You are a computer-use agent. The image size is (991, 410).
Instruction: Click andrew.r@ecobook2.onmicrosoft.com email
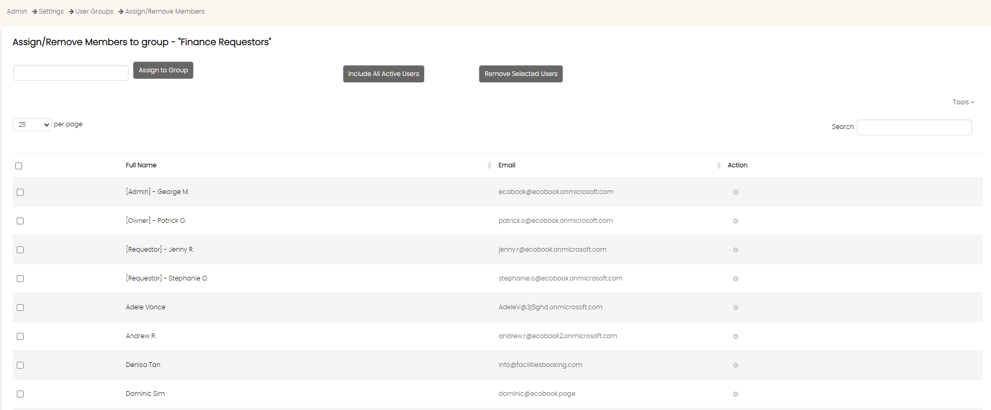click(557, 336)
